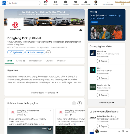This screenshot has width=130, height=134.
Task: Open the LinkedIn home logo
Action: click(4, 3)
